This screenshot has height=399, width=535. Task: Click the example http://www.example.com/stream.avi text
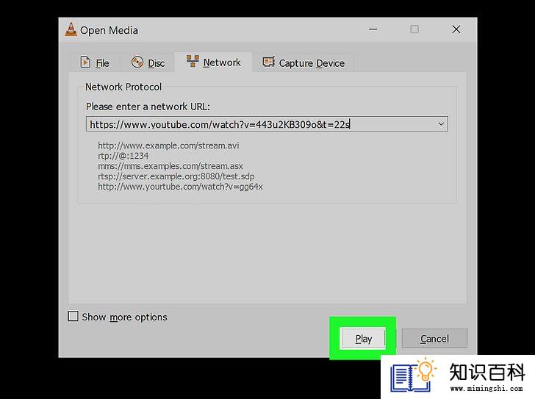[x=168, y=145]
